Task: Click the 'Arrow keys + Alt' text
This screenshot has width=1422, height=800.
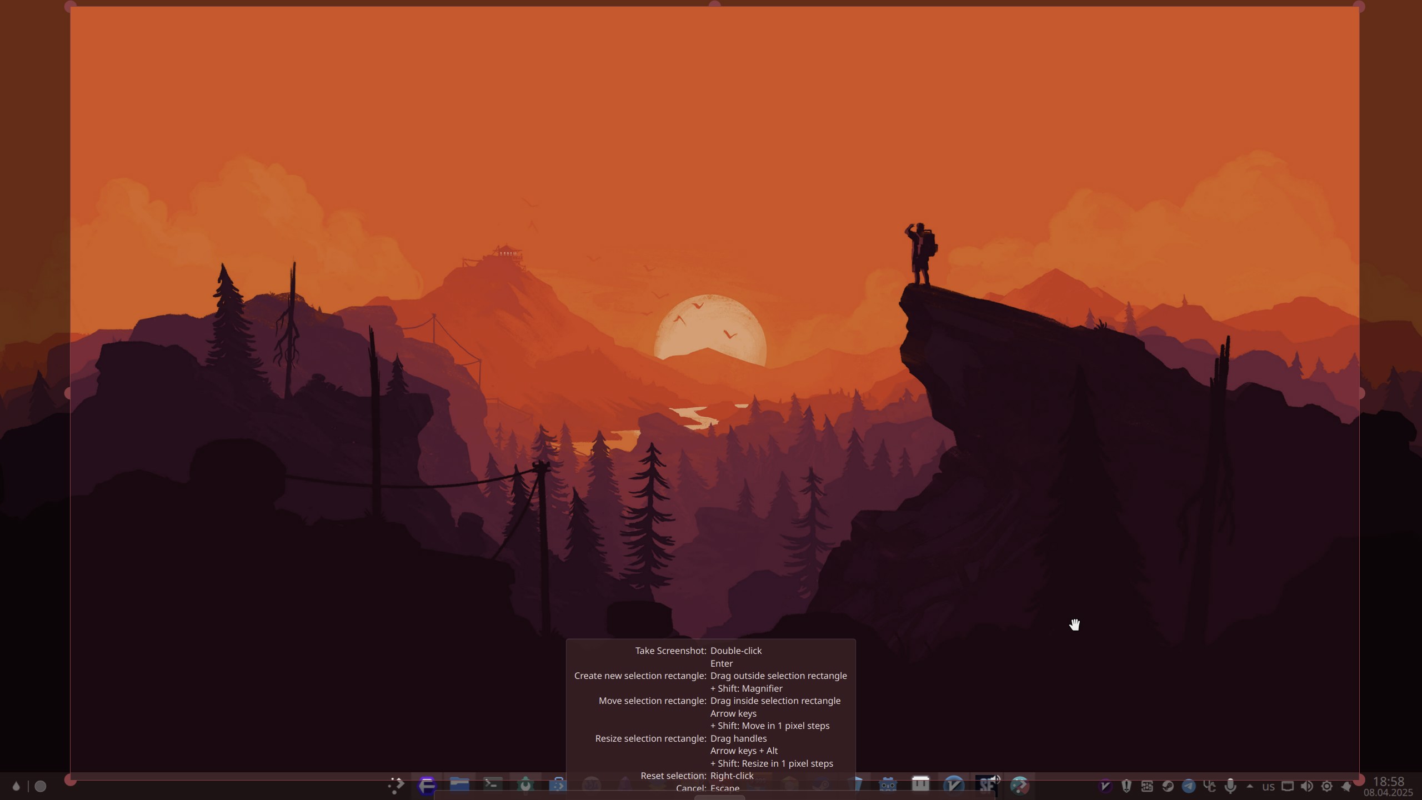Action: coord(744,751)
